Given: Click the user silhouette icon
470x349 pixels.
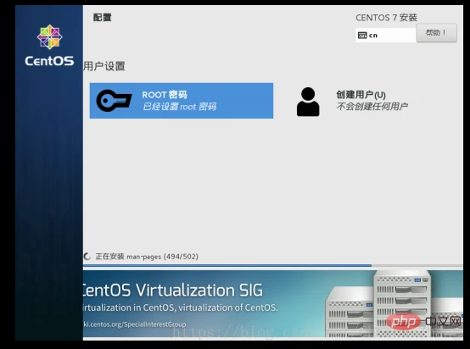Looking at the screenshot, I should click(x=308, y=102).
